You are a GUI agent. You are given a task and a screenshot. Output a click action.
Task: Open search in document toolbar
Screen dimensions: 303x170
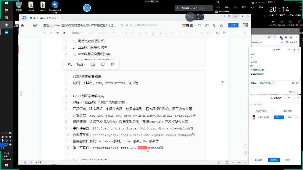[217, 33]
